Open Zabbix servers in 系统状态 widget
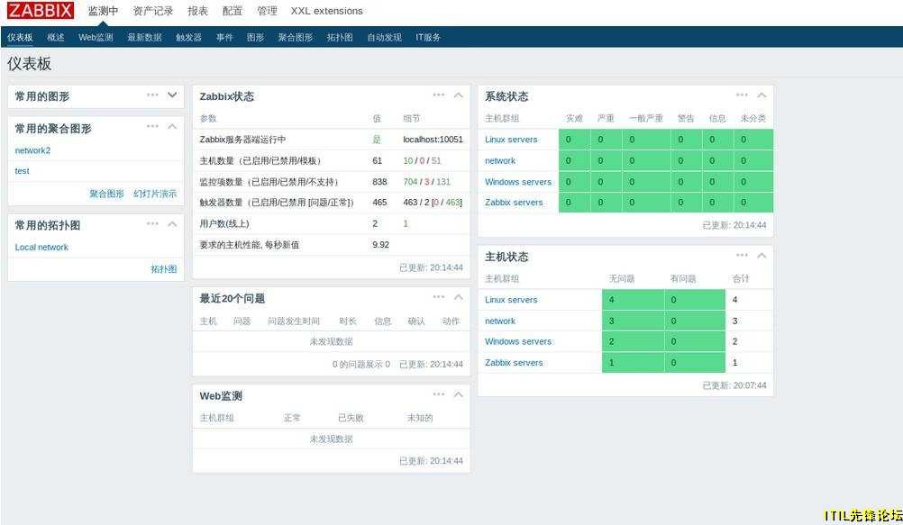This screenshot has height=525, width=903. 514,203
